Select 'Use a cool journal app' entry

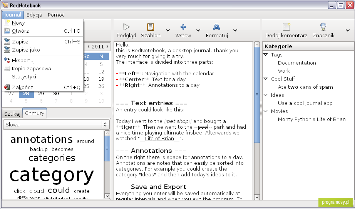click(x=305, y=103)
